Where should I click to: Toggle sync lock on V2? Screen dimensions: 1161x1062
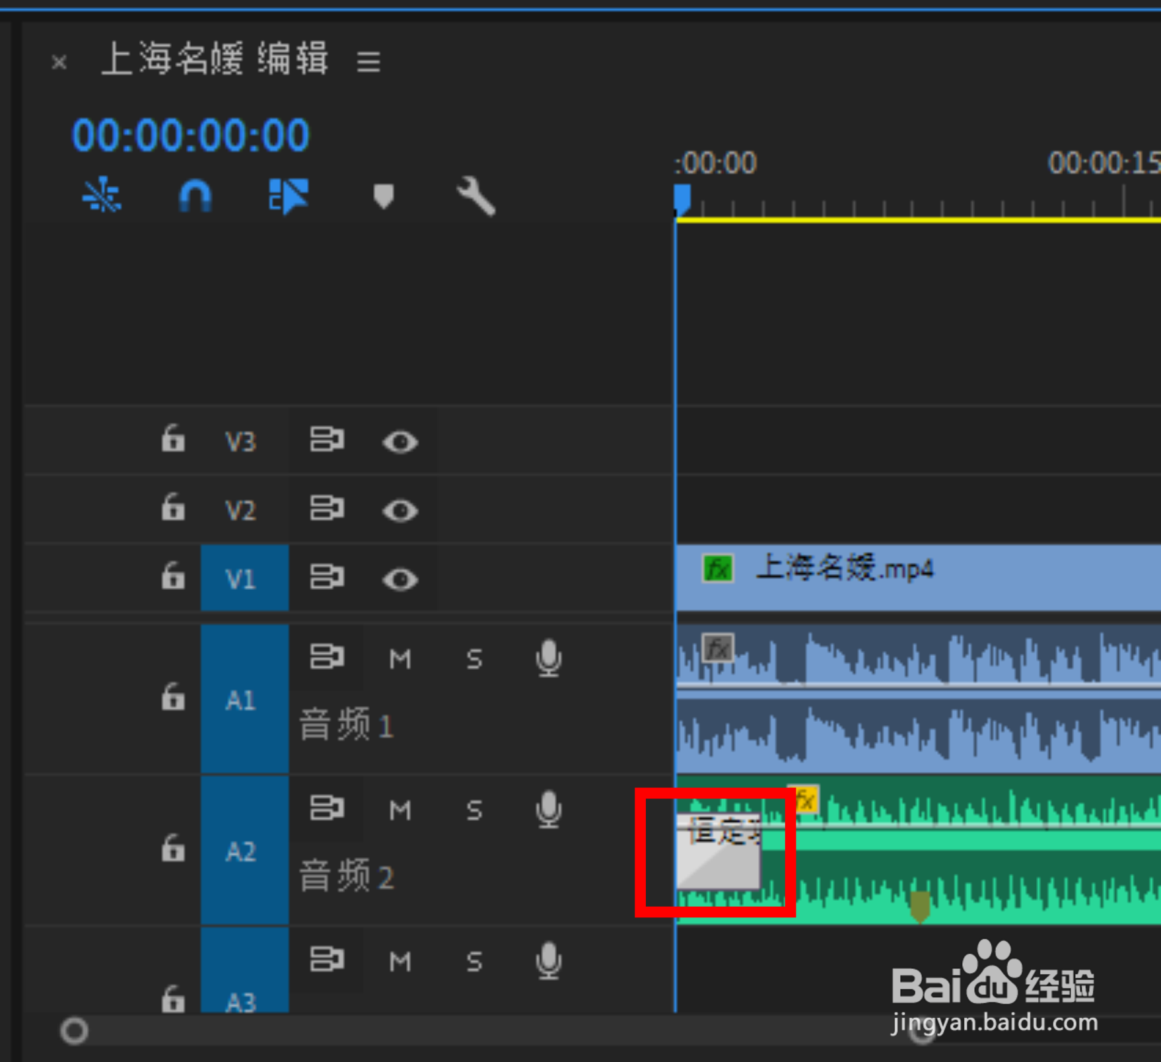pyautogui.click(x=327, y=509)
